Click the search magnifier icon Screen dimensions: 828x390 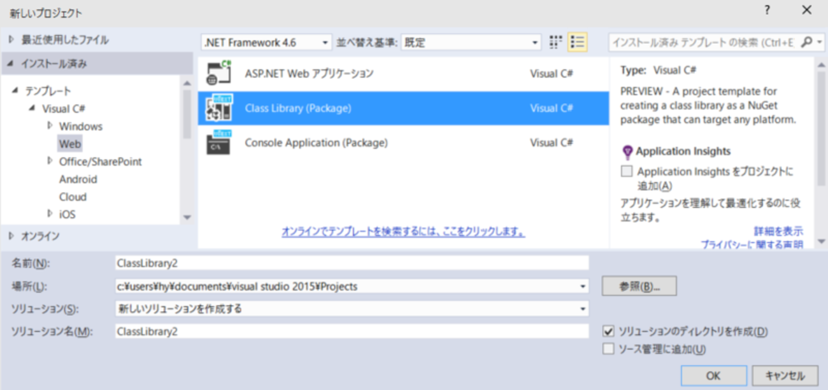pyautogui.click(x=806, y=43)
